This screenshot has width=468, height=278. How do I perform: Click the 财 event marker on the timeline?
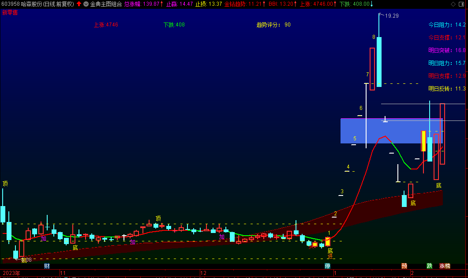47,266
